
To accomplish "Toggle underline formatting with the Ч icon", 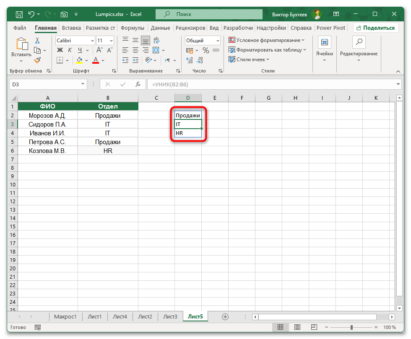I will (80, 50).
